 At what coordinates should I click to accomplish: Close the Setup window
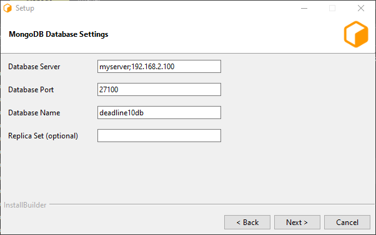tap(360, 8)
